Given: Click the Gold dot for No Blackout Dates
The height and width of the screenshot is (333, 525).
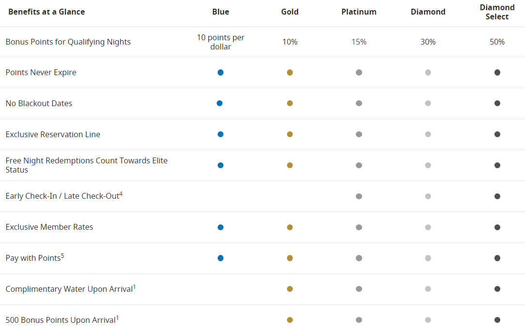Looking at the screenshot, I should (290, 103).
